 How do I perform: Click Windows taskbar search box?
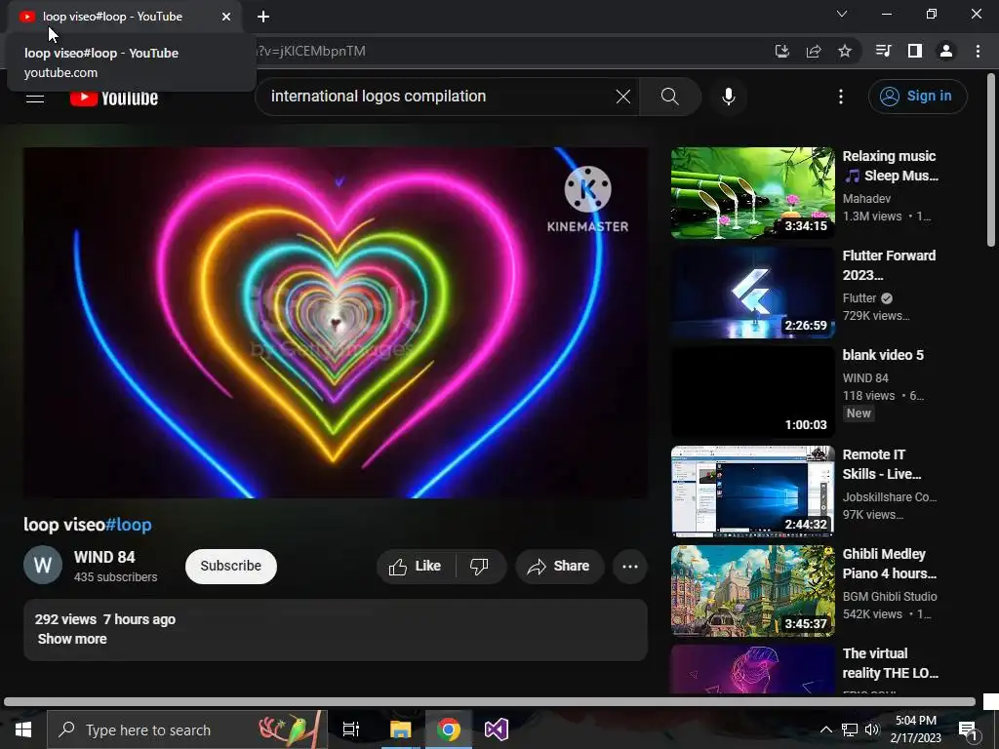187,729
